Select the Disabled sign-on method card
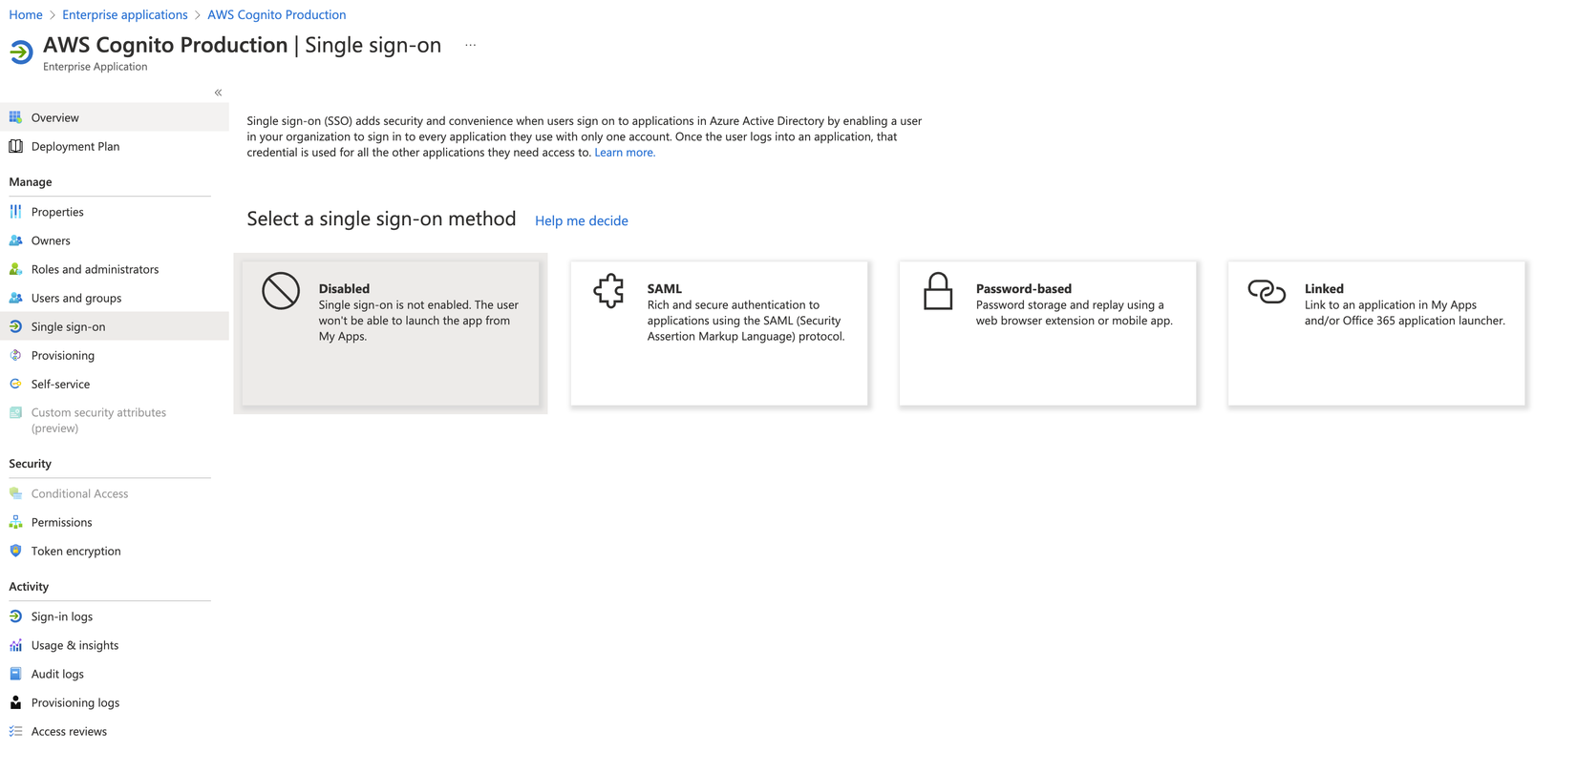The height and width of the screenshot is (772, 1576). (x=391, y=333)
